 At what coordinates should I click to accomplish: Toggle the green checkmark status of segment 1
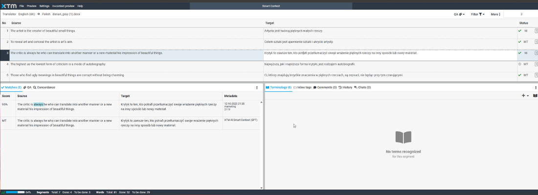coord(520,31)
